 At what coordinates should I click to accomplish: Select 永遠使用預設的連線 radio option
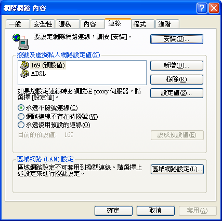(21, 125)
